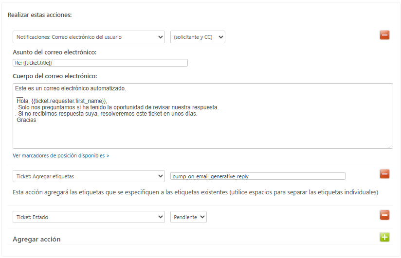Remove the email notification action
Image resolution: width=401 pixels, height=258 pixels.
pyautogui.click(x=384, y=35)
